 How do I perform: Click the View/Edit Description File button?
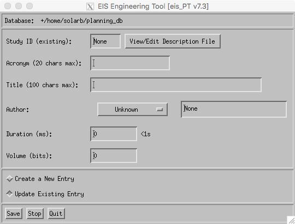coord(173,41)
